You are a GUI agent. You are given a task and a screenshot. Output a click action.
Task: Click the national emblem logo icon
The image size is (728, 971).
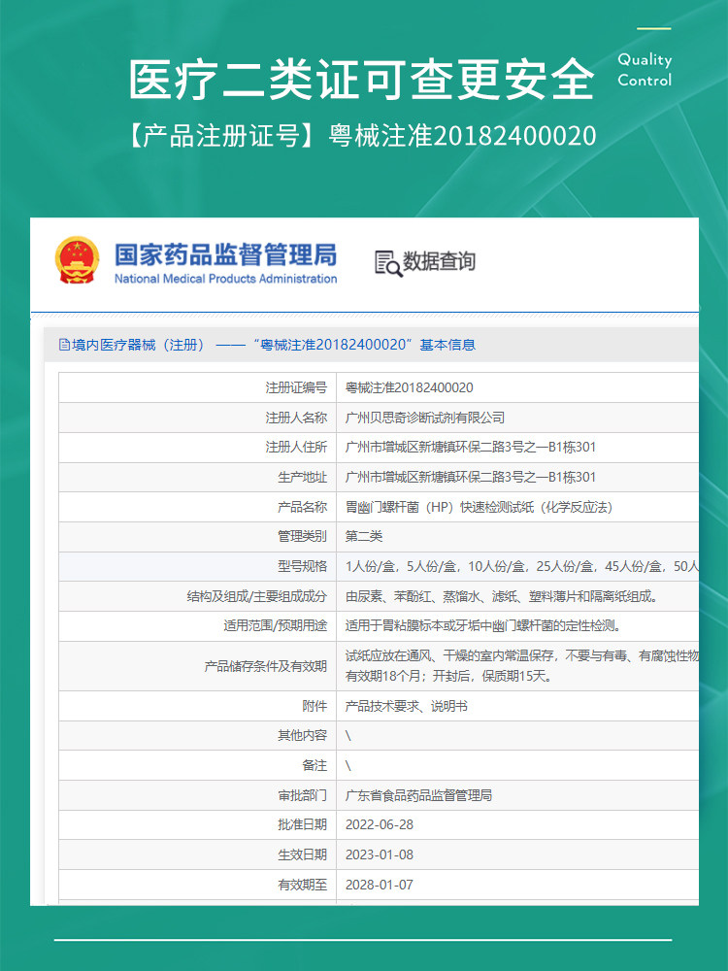coord(77,260)
